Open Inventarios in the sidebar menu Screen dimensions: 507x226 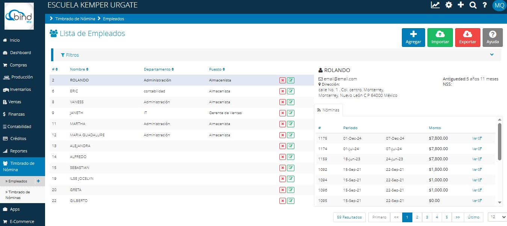pyautogui.click(x=21, y=90)
